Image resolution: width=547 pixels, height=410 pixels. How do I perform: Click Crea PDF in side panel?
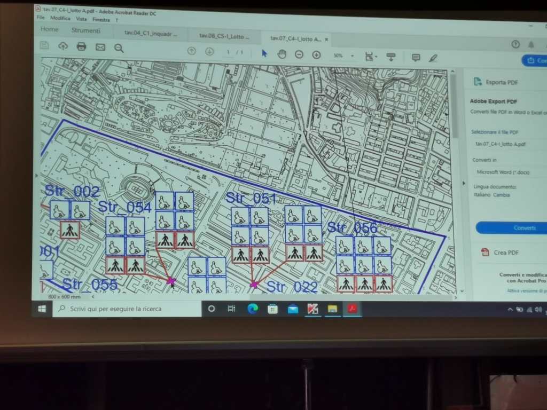coord(505,253)
